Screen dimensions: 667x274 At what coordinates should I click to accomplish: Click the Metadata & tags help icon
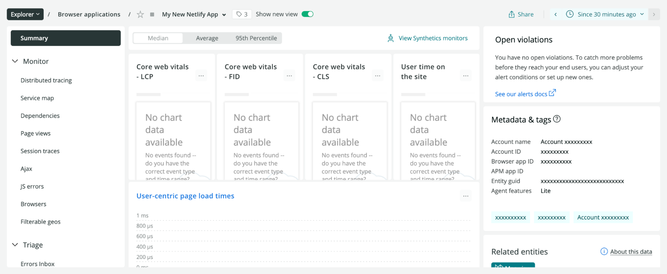557,119
